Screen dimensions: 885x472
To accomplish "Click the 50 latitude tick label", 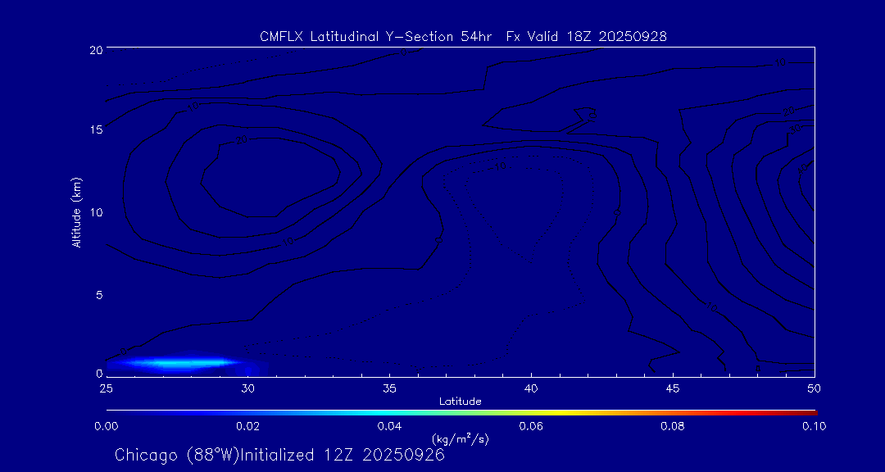I will 814,388.
